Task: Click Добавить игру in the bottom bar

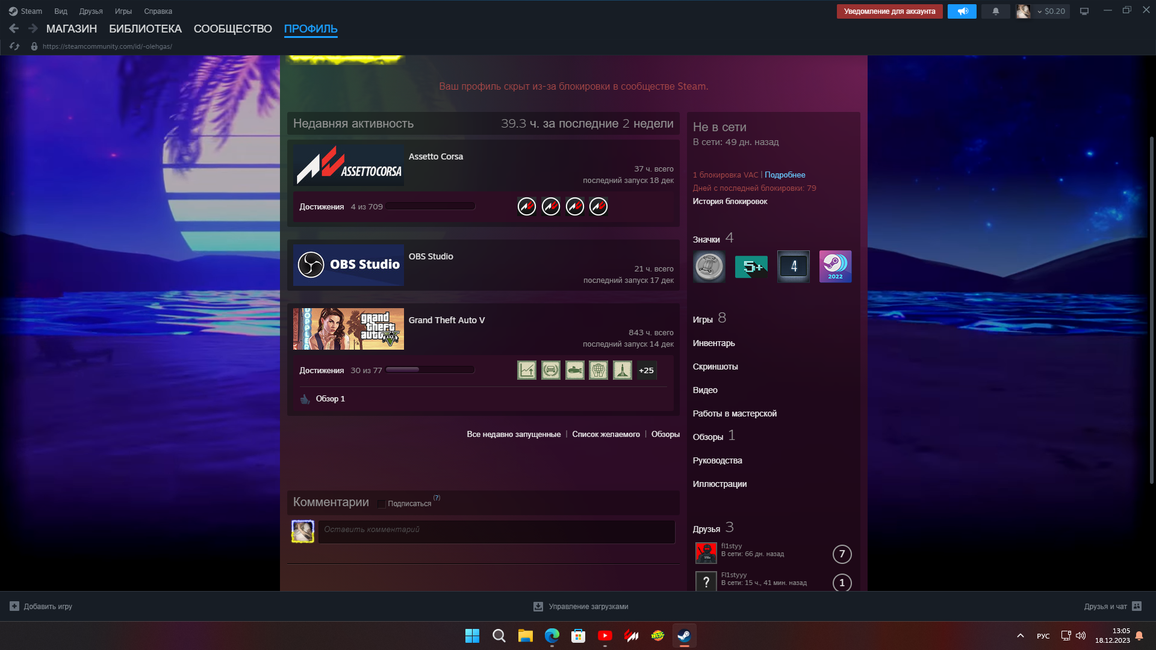Action: 41,607
